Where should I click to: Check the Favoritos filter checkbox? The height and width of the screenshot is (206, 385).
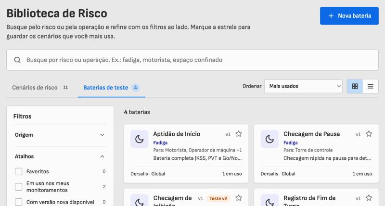18,171
